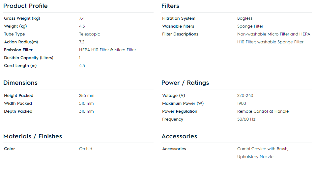The width and height of the screenshot is (315, 184).
Task: Select the Telescopic tube type value
Action: tap(89, 34)
